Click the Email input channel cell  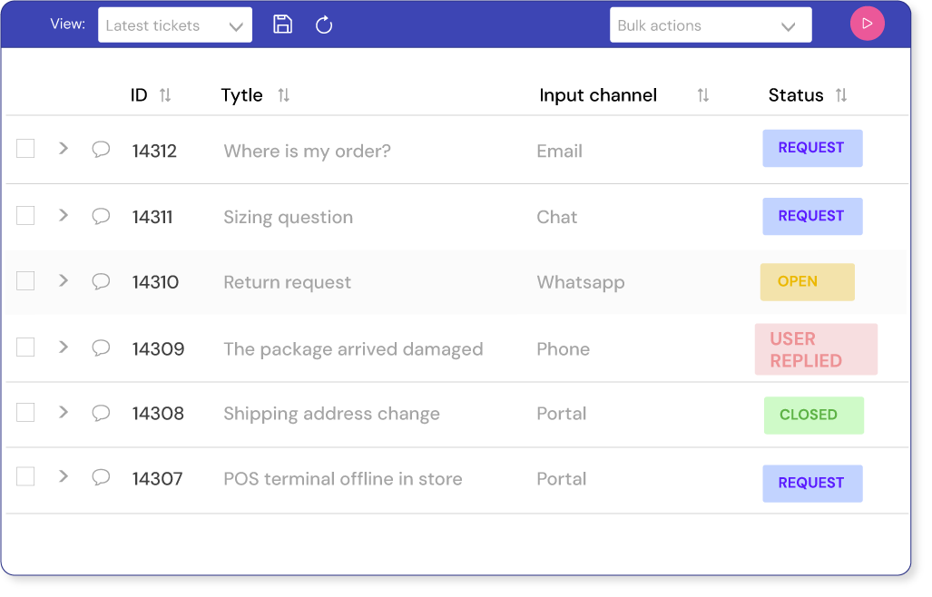pyautogui.click(x=559, y=151)
